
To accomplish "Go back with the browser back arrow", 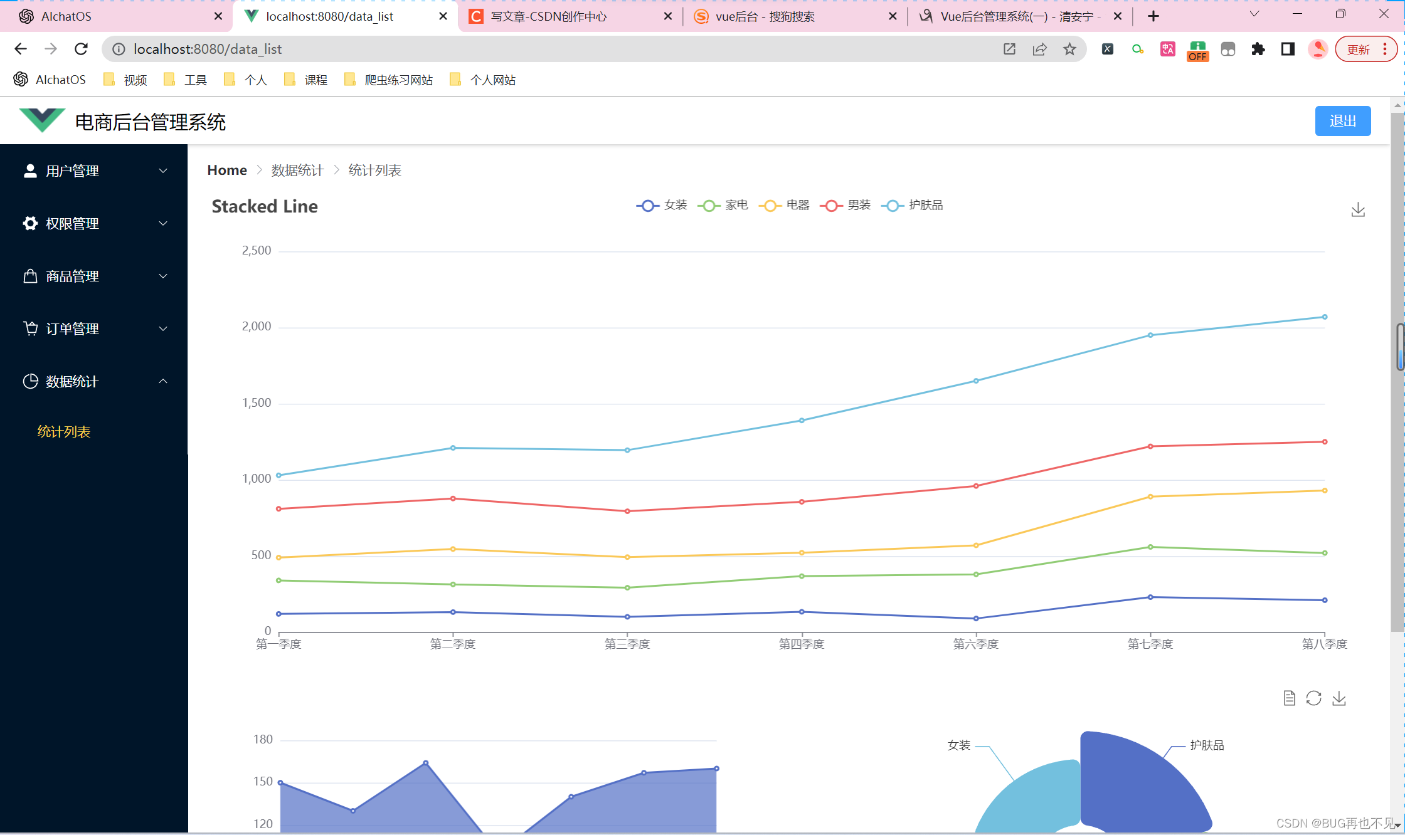I will point(21,49).
